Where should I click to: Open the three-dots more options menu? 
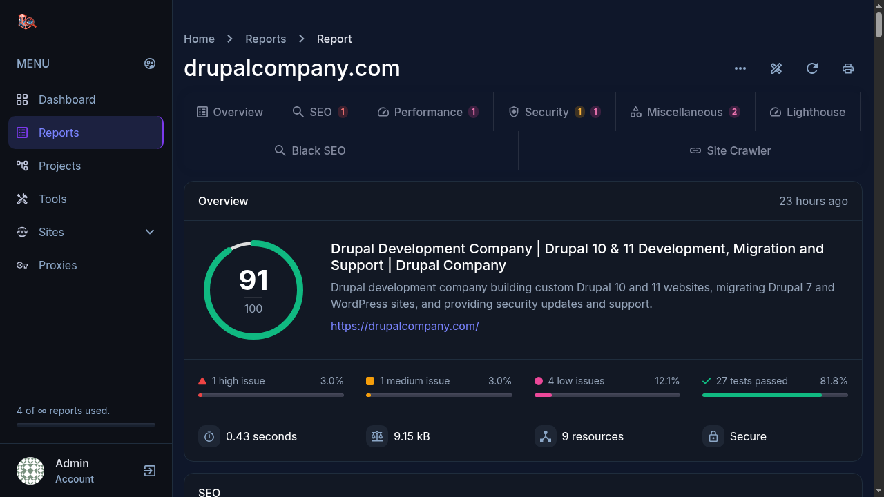(740, 68)
